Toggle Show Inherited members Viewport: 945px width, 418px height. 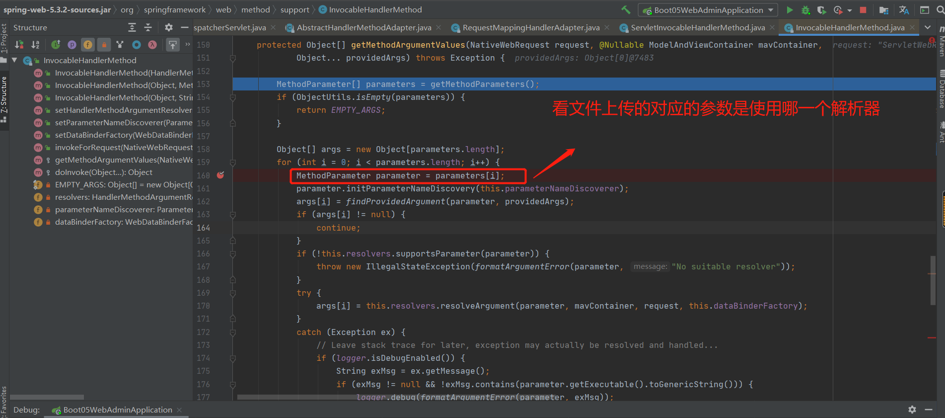coord(56,45)
